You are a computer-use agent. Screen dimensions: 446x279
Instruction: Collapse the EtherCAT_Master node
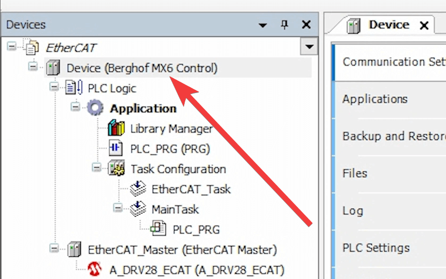54,248
